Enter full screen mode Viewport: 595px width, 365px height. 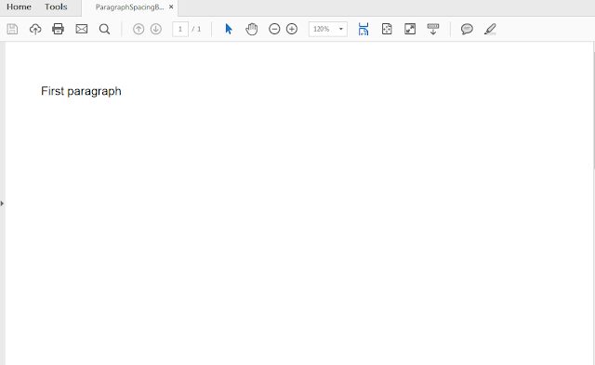click(410, 29)
